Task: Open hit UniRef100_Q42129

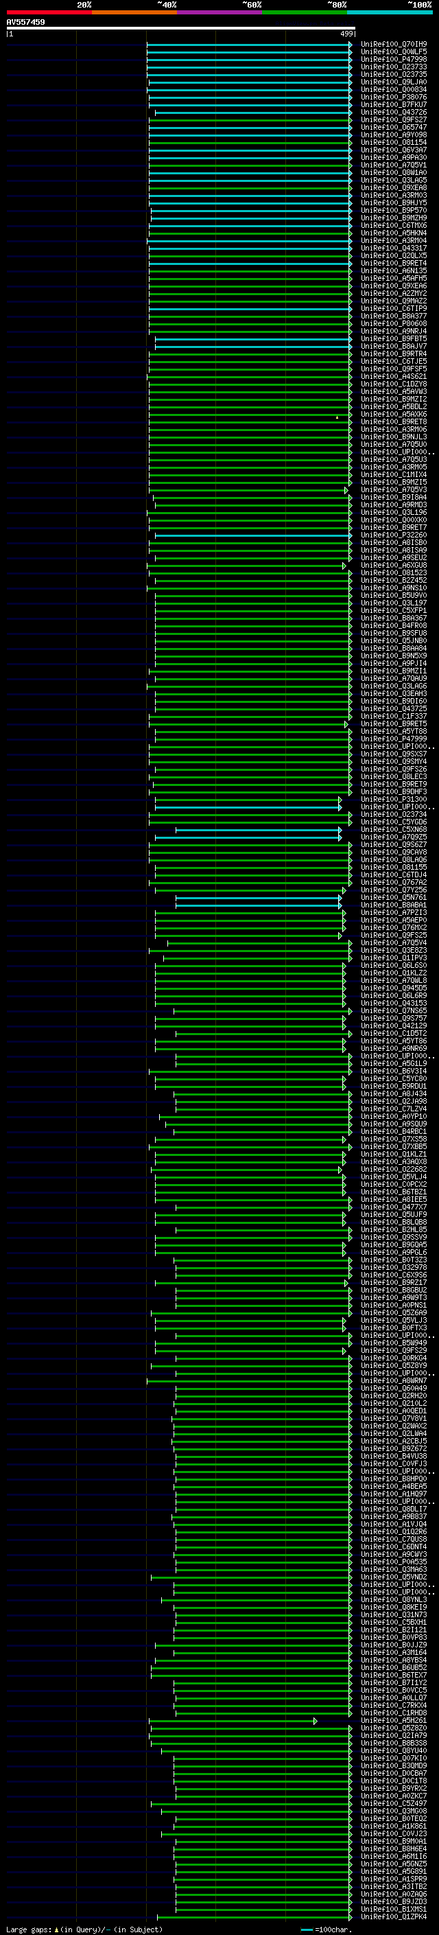Action: tap(394, 1026)
